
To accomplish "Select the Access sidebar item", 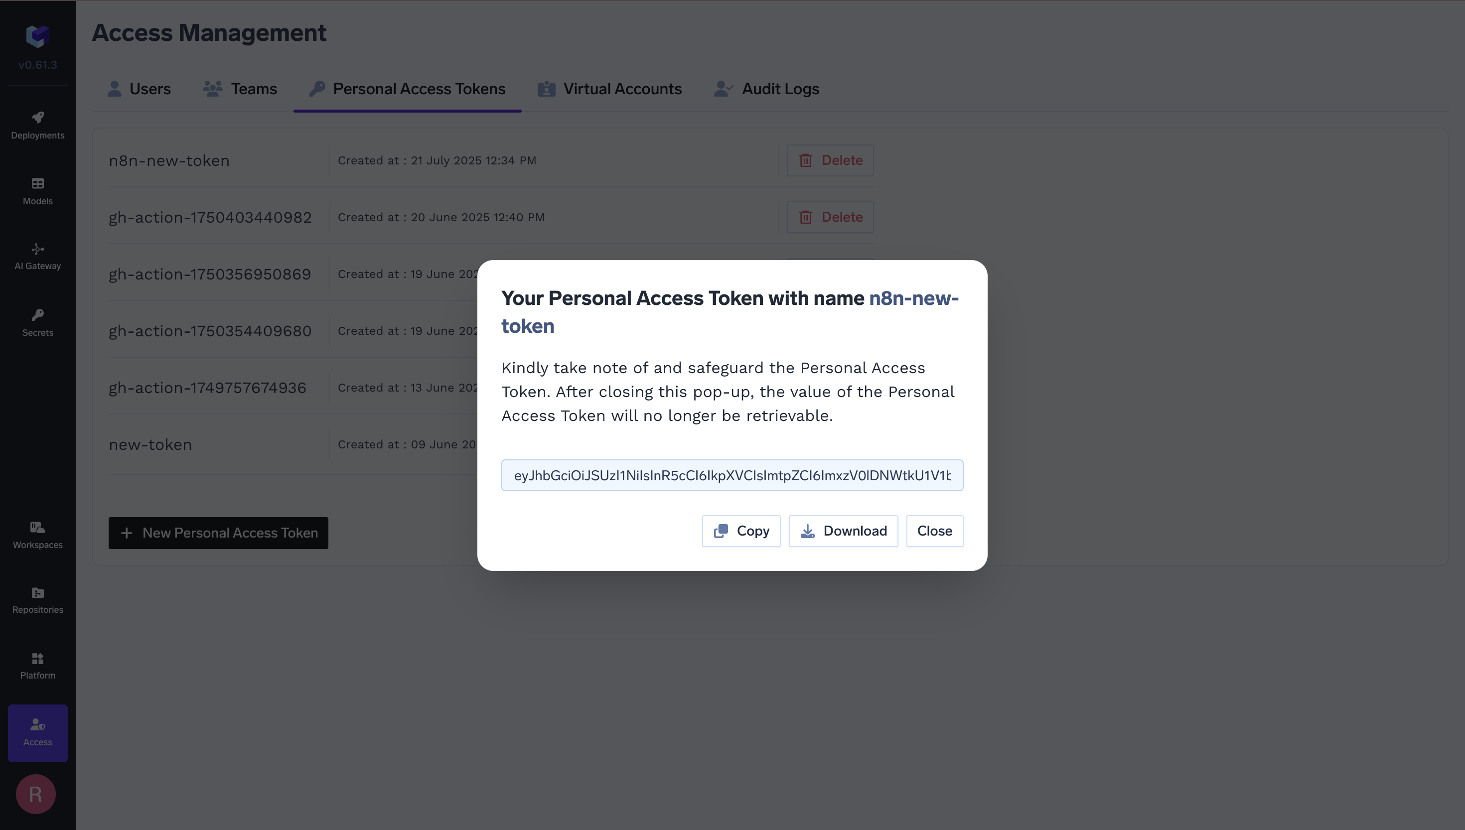I will pos(38,733).
